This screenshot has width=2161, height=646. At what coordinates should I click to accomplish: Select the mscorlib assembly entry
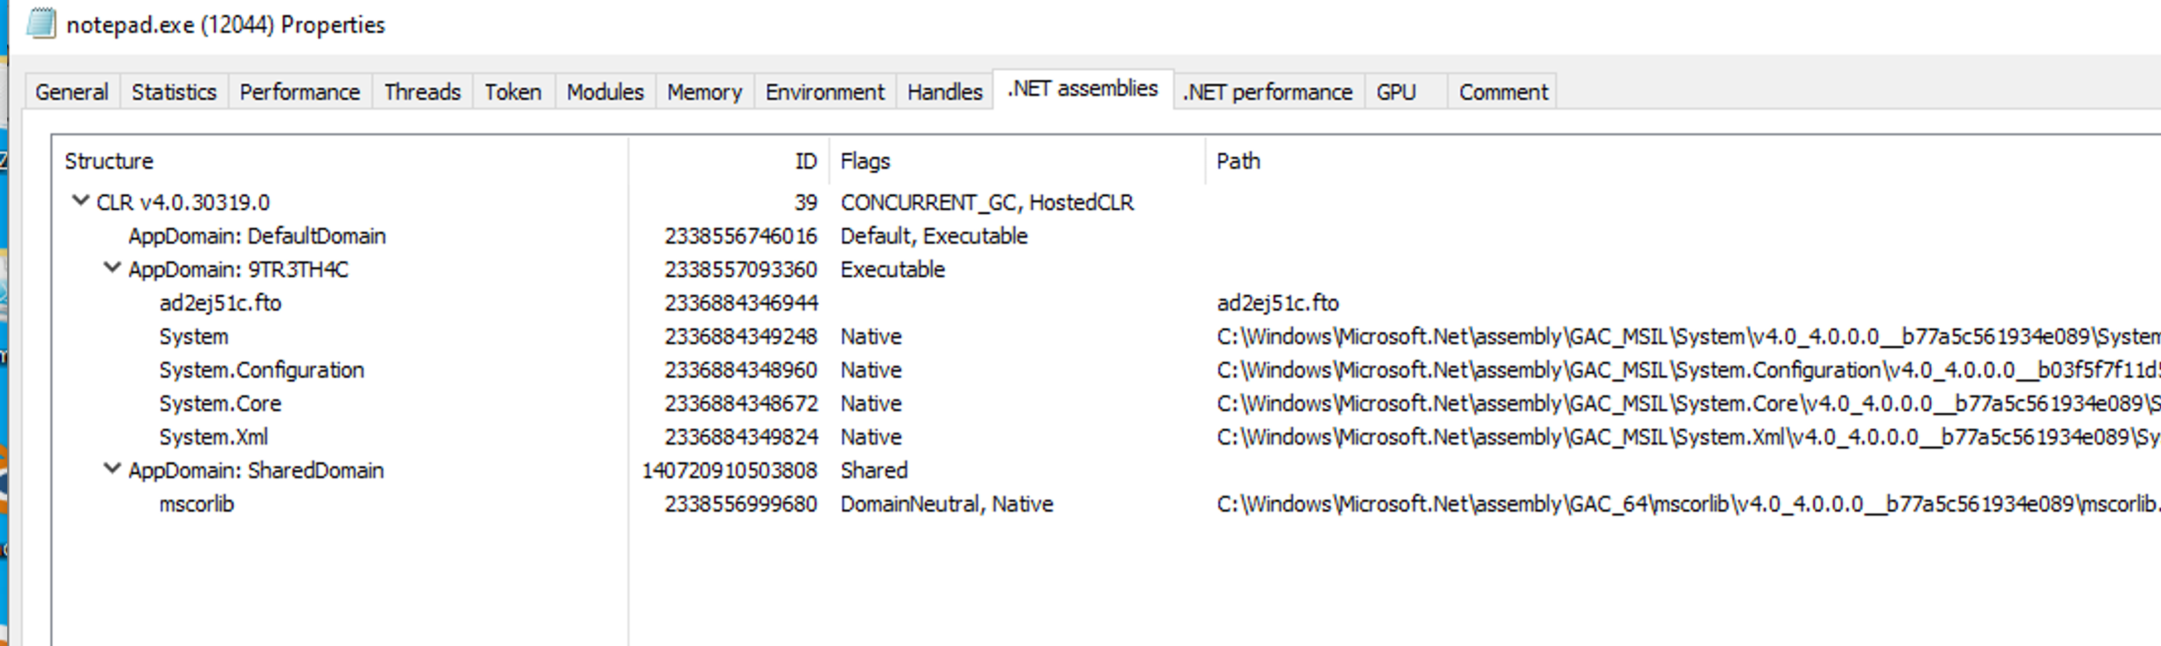pos(196,504)
